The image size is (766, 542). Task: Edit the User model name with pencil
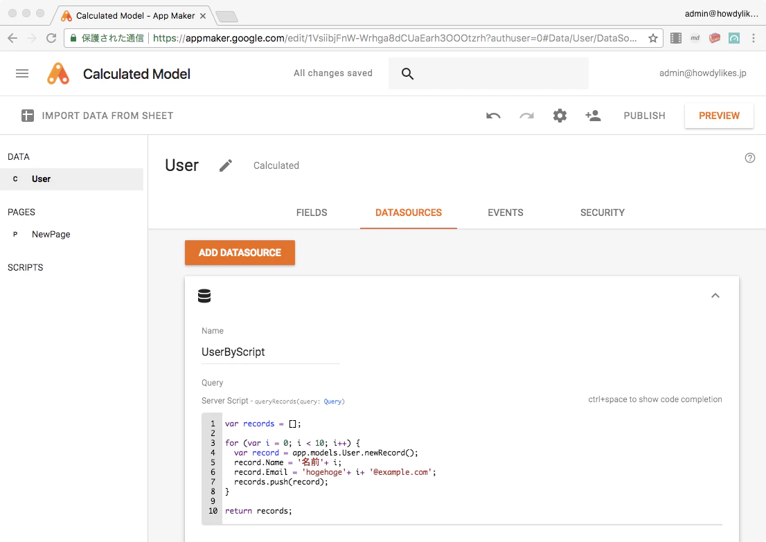click(x=226, y=165)
